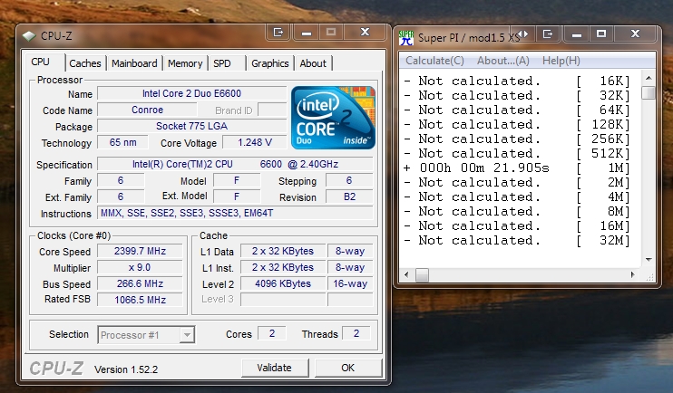Click the export arrow button in Super PI title bar

tap(548, 34)
